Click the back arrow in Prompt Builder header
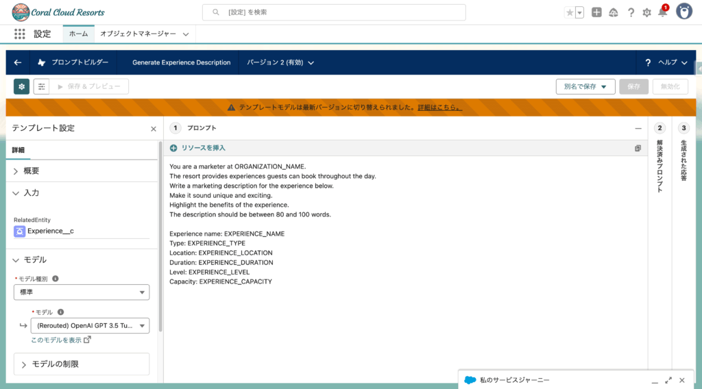The width and height of the screenshot is (702, 389). tap(18, 62)
